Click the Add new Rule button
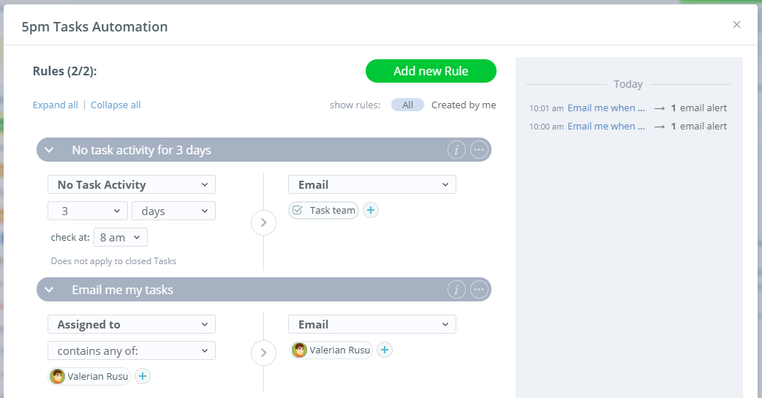Screen dimensions: 762x398 [431, 71]
